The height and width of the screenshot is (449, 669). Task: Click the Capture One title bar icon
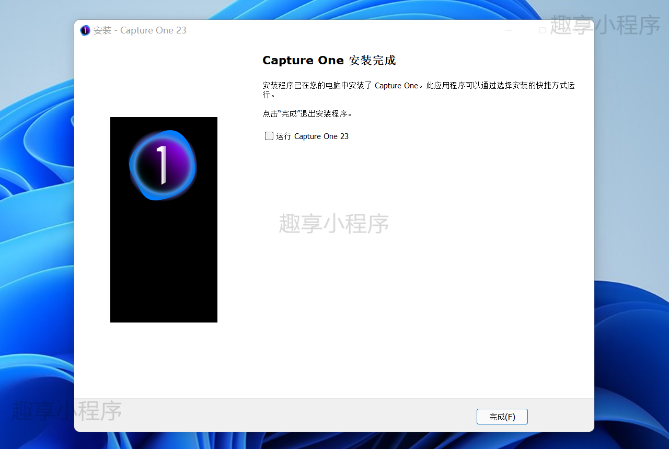pyautogui.click(x=85, y=30)
